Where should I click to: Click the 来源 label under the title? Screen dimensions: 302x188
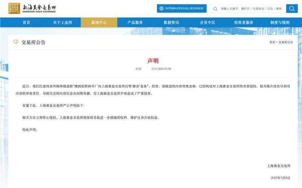(x=139, y=69)
